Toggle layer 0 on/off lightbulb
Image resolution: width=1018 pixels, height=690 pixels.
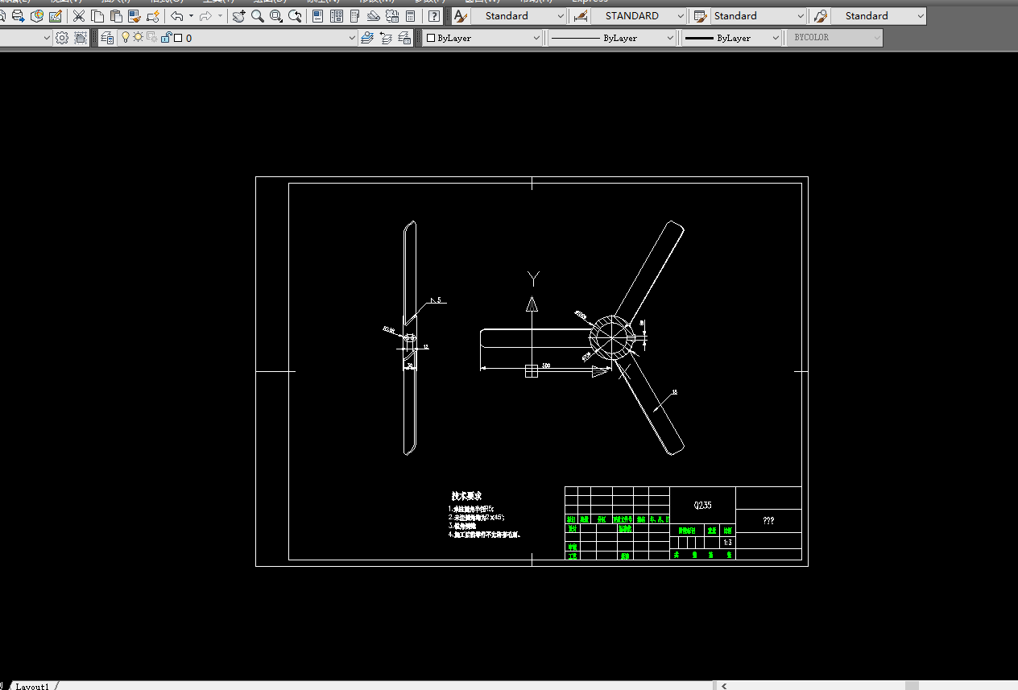125,37
